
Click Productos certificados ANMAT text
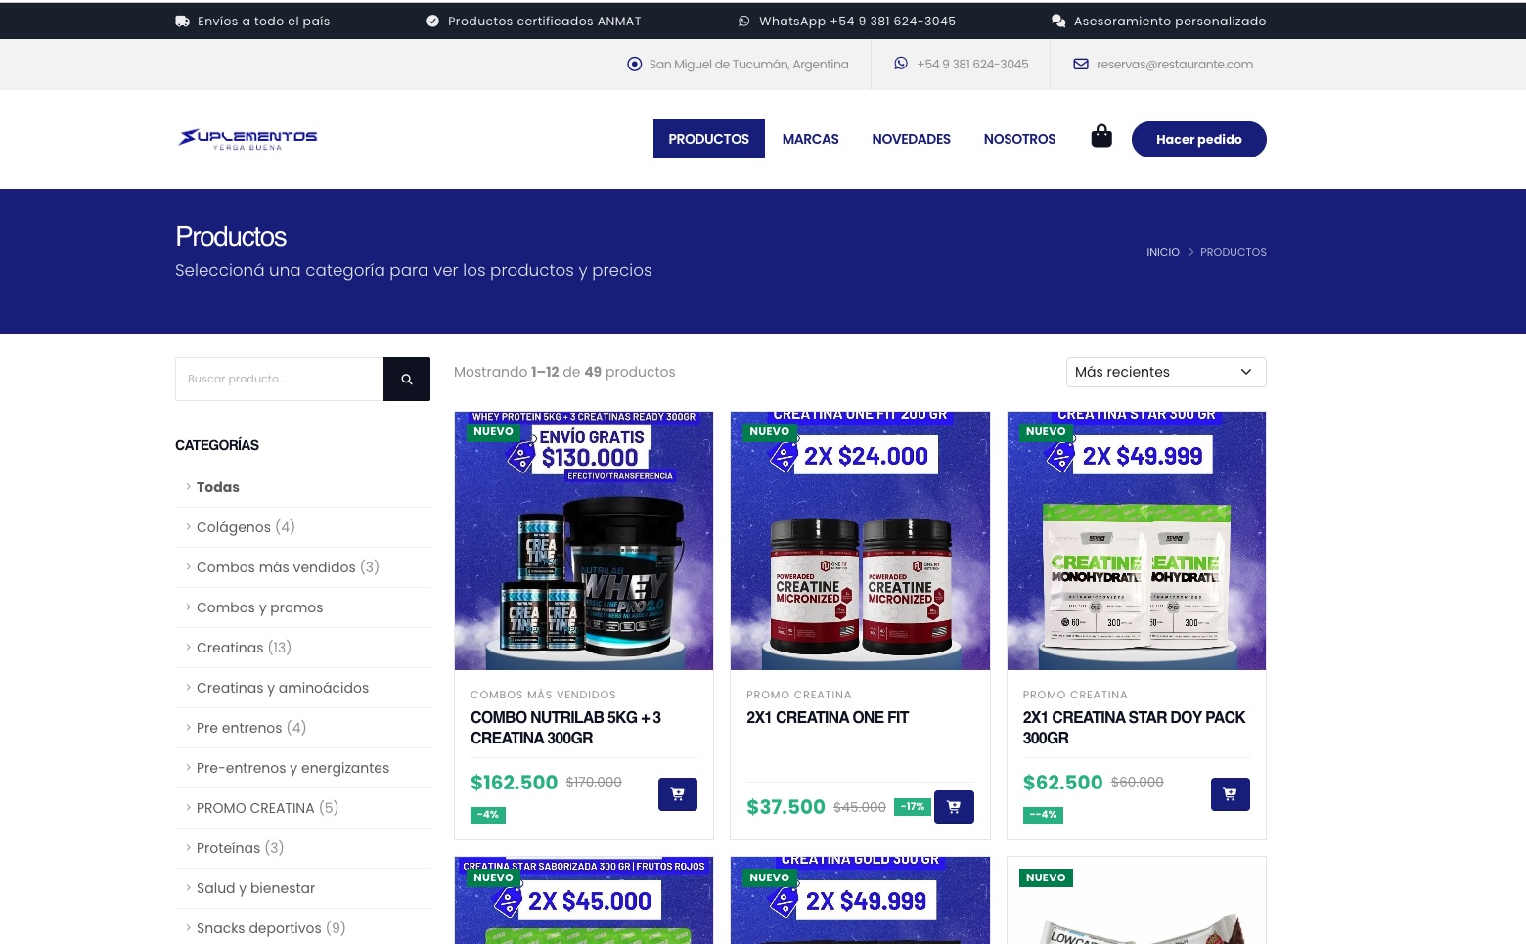(545, 21)
